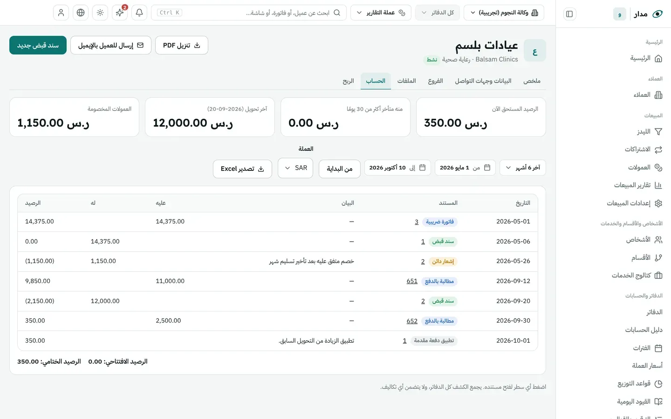Screen dimensions: 671x419
Task: Open العملاء clients in sidebar
Action: [648, 95]
